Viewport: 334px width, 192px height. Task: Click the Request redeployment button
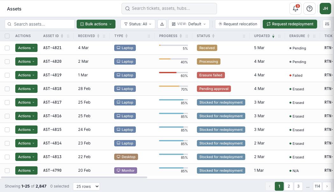coord(290,24)
